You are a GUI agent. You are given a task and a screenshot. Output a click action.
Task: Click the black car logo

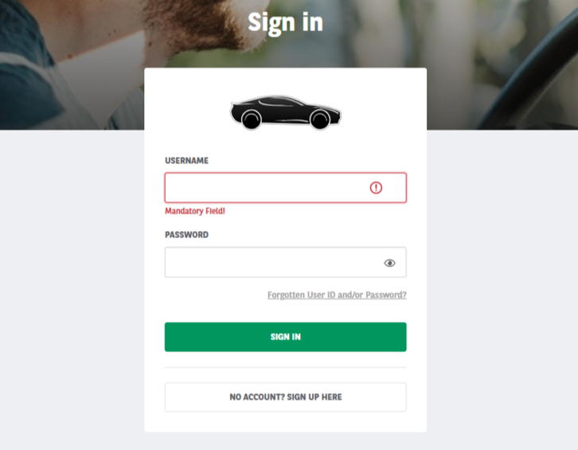[x=285, y=112]
